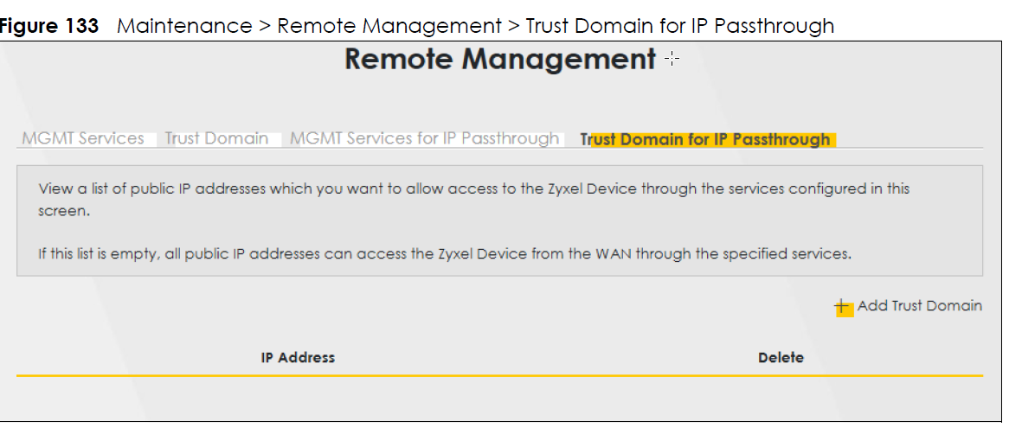The width and height of the screenshot is (1022, 434).
Task: Click the Delete column header
Action: click(781, 357)
